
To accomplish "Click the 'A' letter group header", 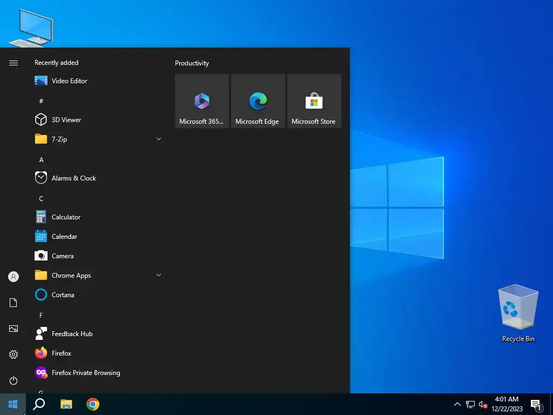I will tap(41, 159).
